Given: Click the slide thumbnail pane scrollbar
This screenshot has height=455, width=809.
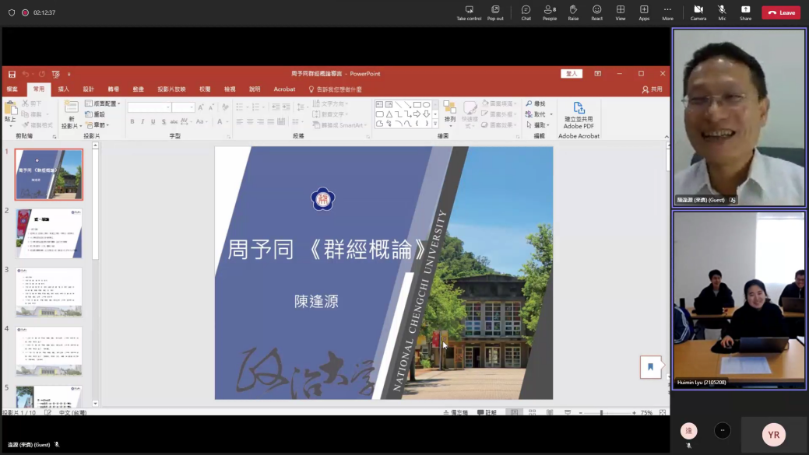Looking at the screenshot, I should point(96,274).
